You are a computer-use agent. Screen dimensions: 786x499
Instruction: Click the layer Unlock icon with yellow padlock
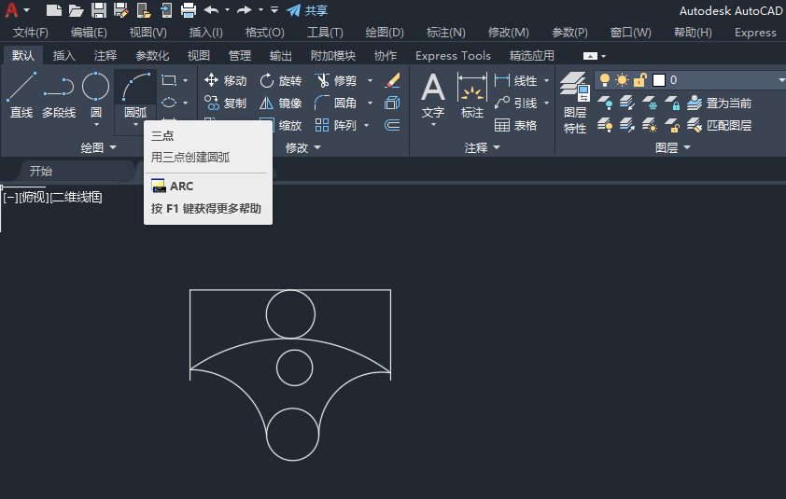[672, 125]
